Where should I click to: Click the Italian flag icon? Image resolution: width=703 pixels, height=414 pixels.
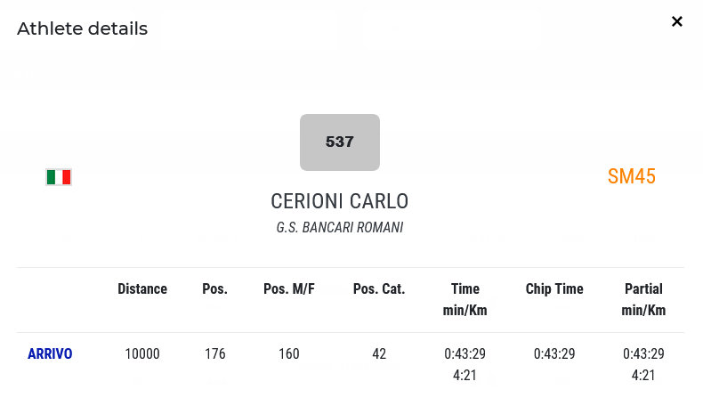pyautogui.click(x=59, y=177)
